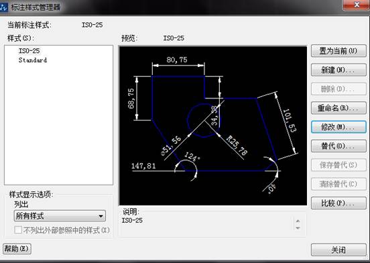
Task: Toggle 不列出外部参照中的样式 checkbox
Action: (x=18, y=230)
